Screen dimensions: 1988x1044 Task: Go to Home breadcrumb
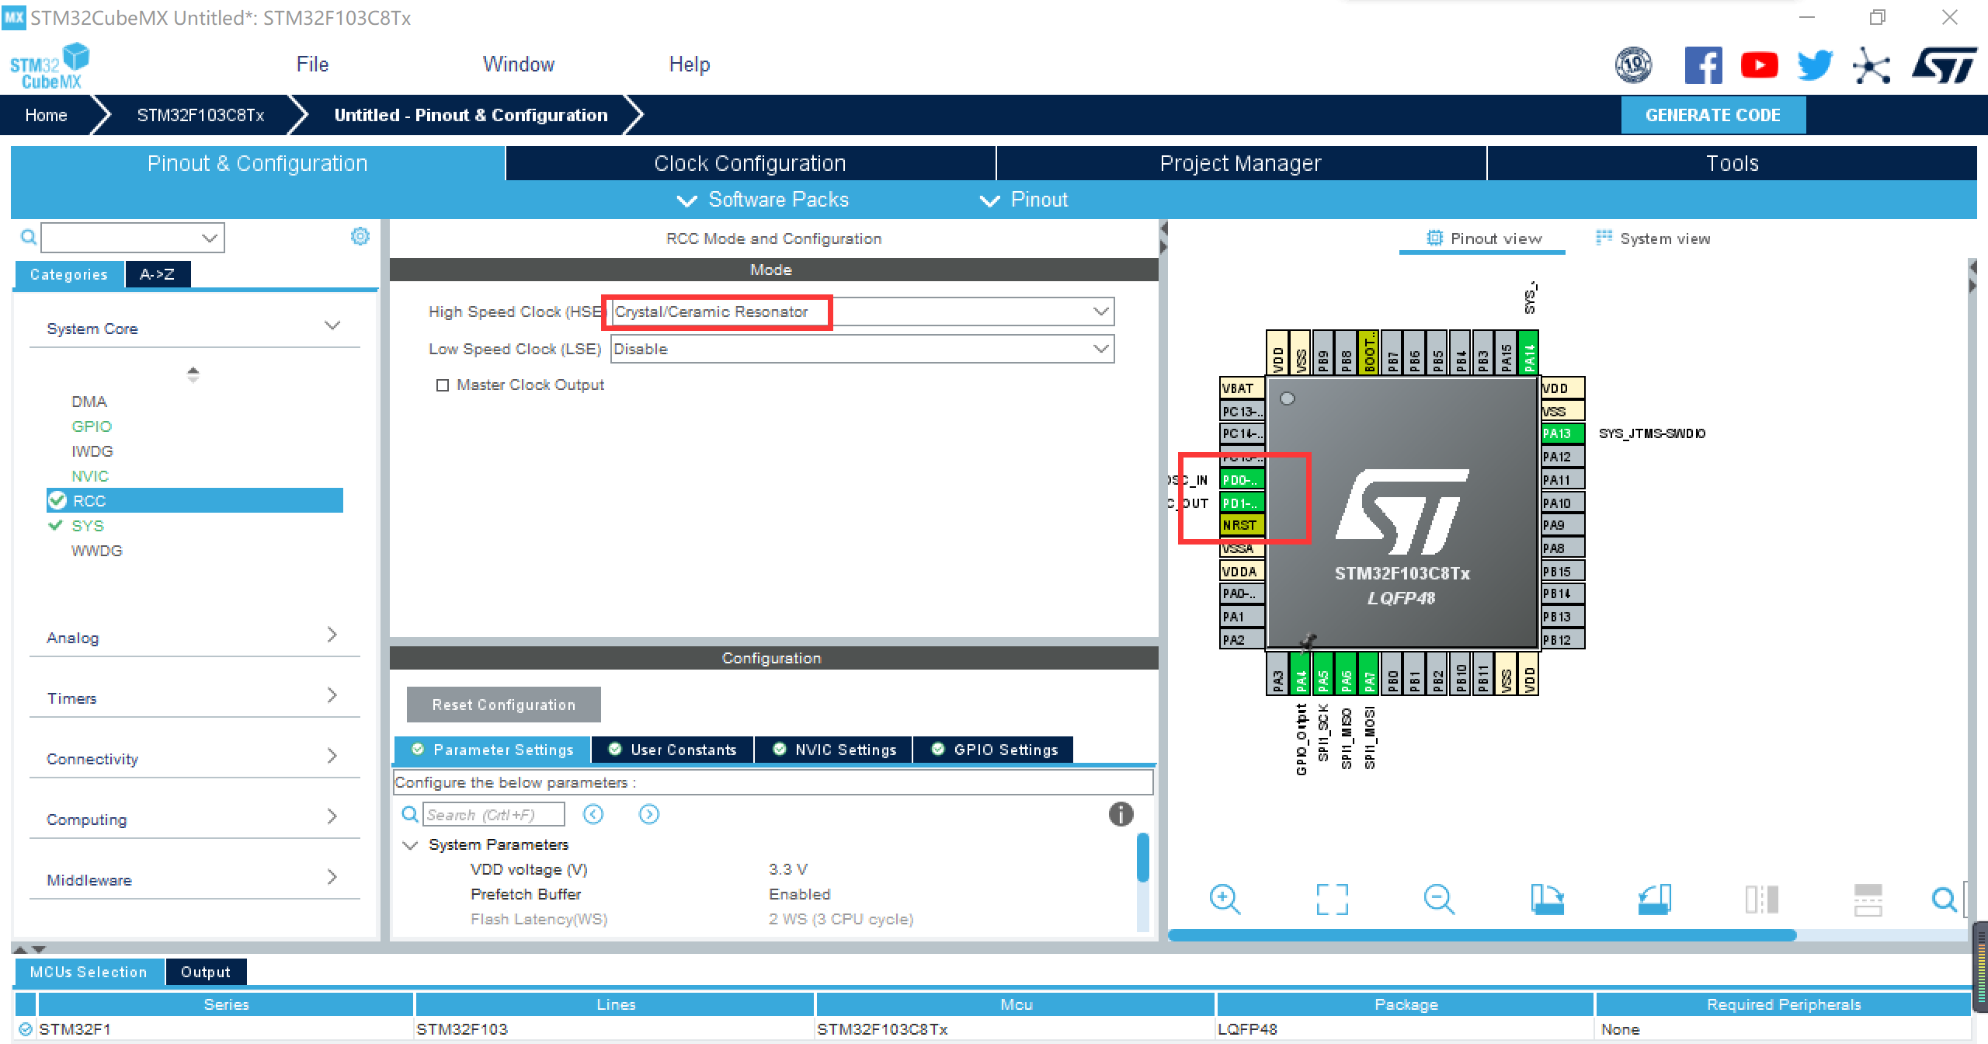click(x=46, y=115)
